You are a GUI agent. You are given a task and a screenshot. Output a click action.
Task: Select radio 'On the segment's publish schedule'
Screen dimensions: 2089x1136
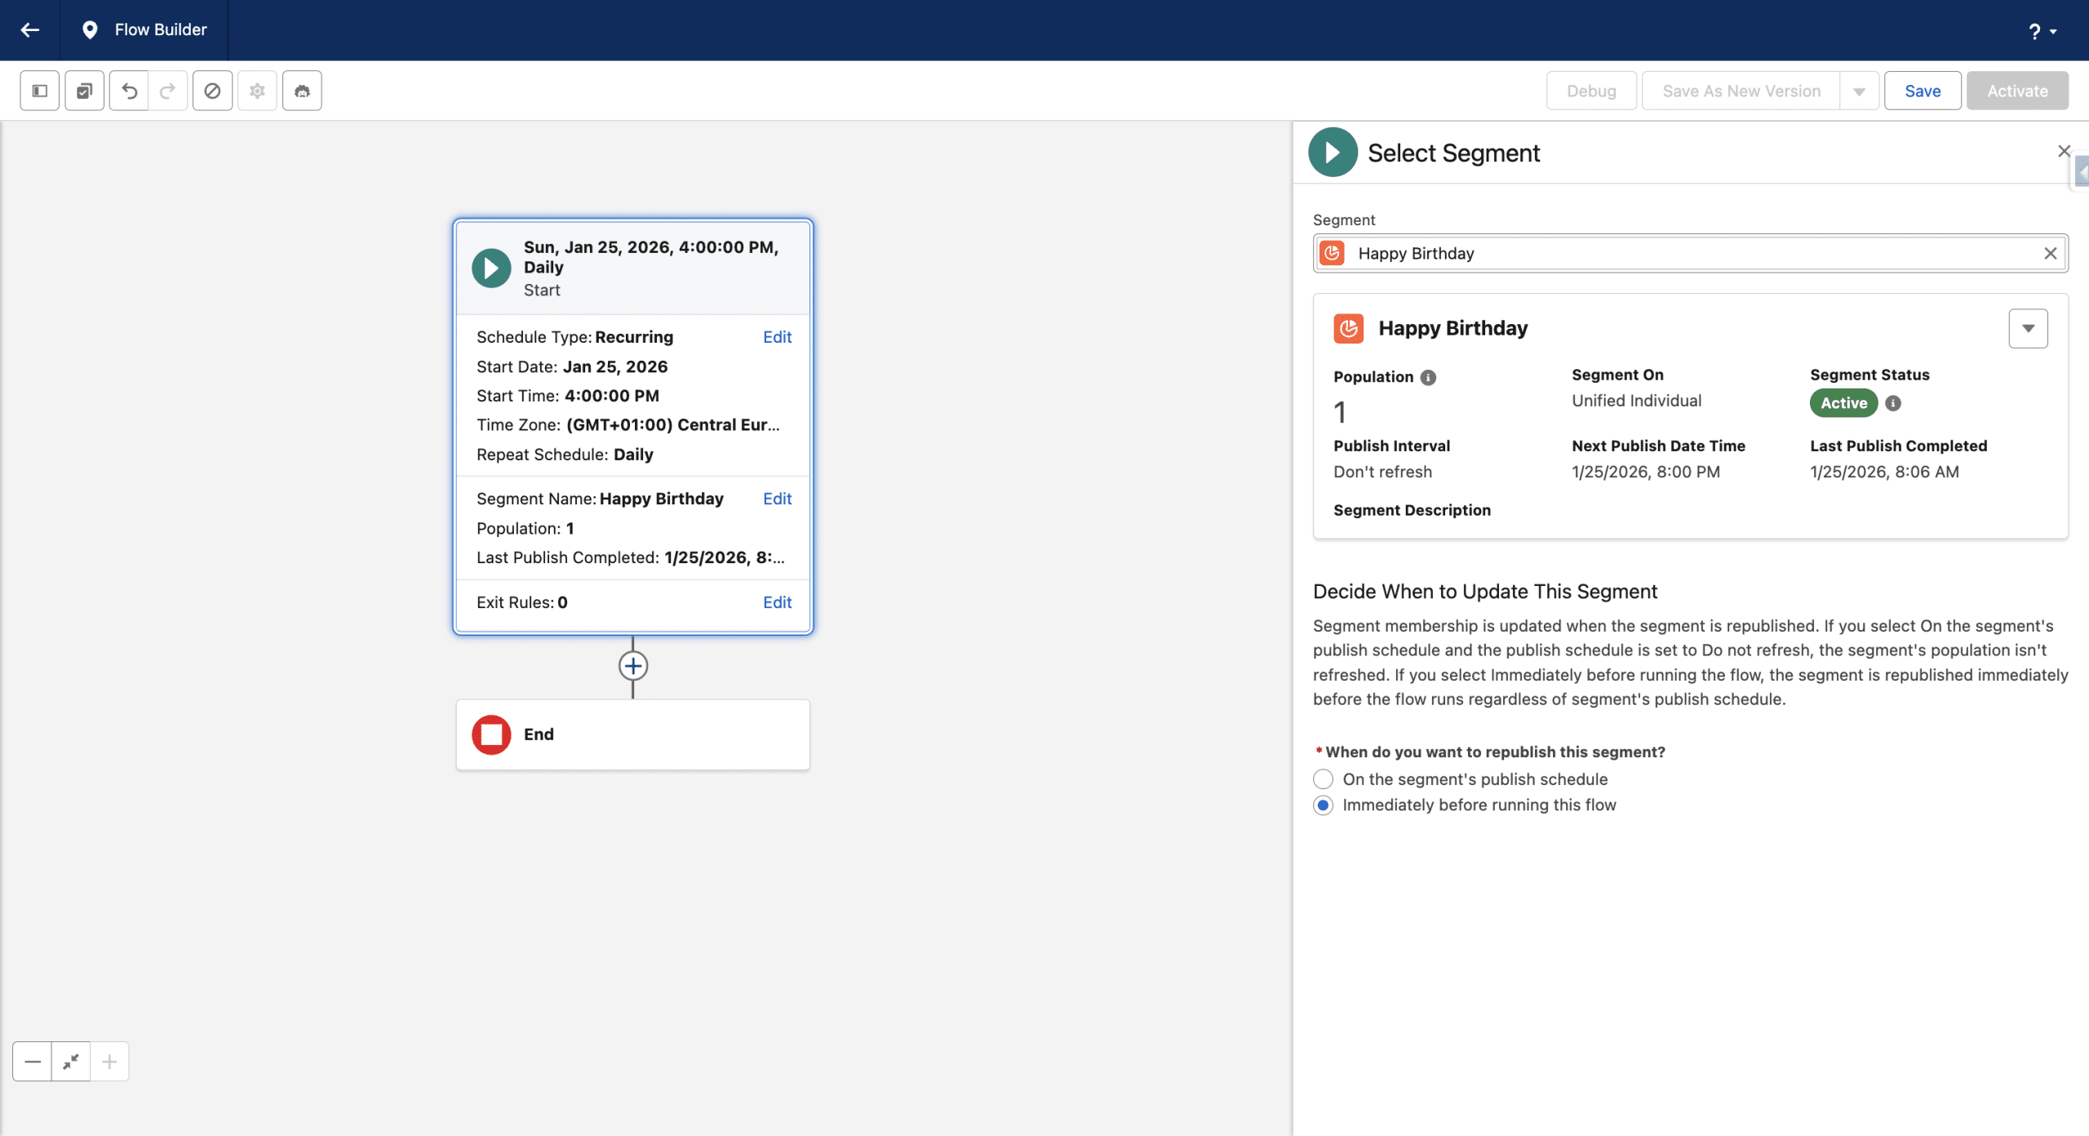[x=1323, y=779]
